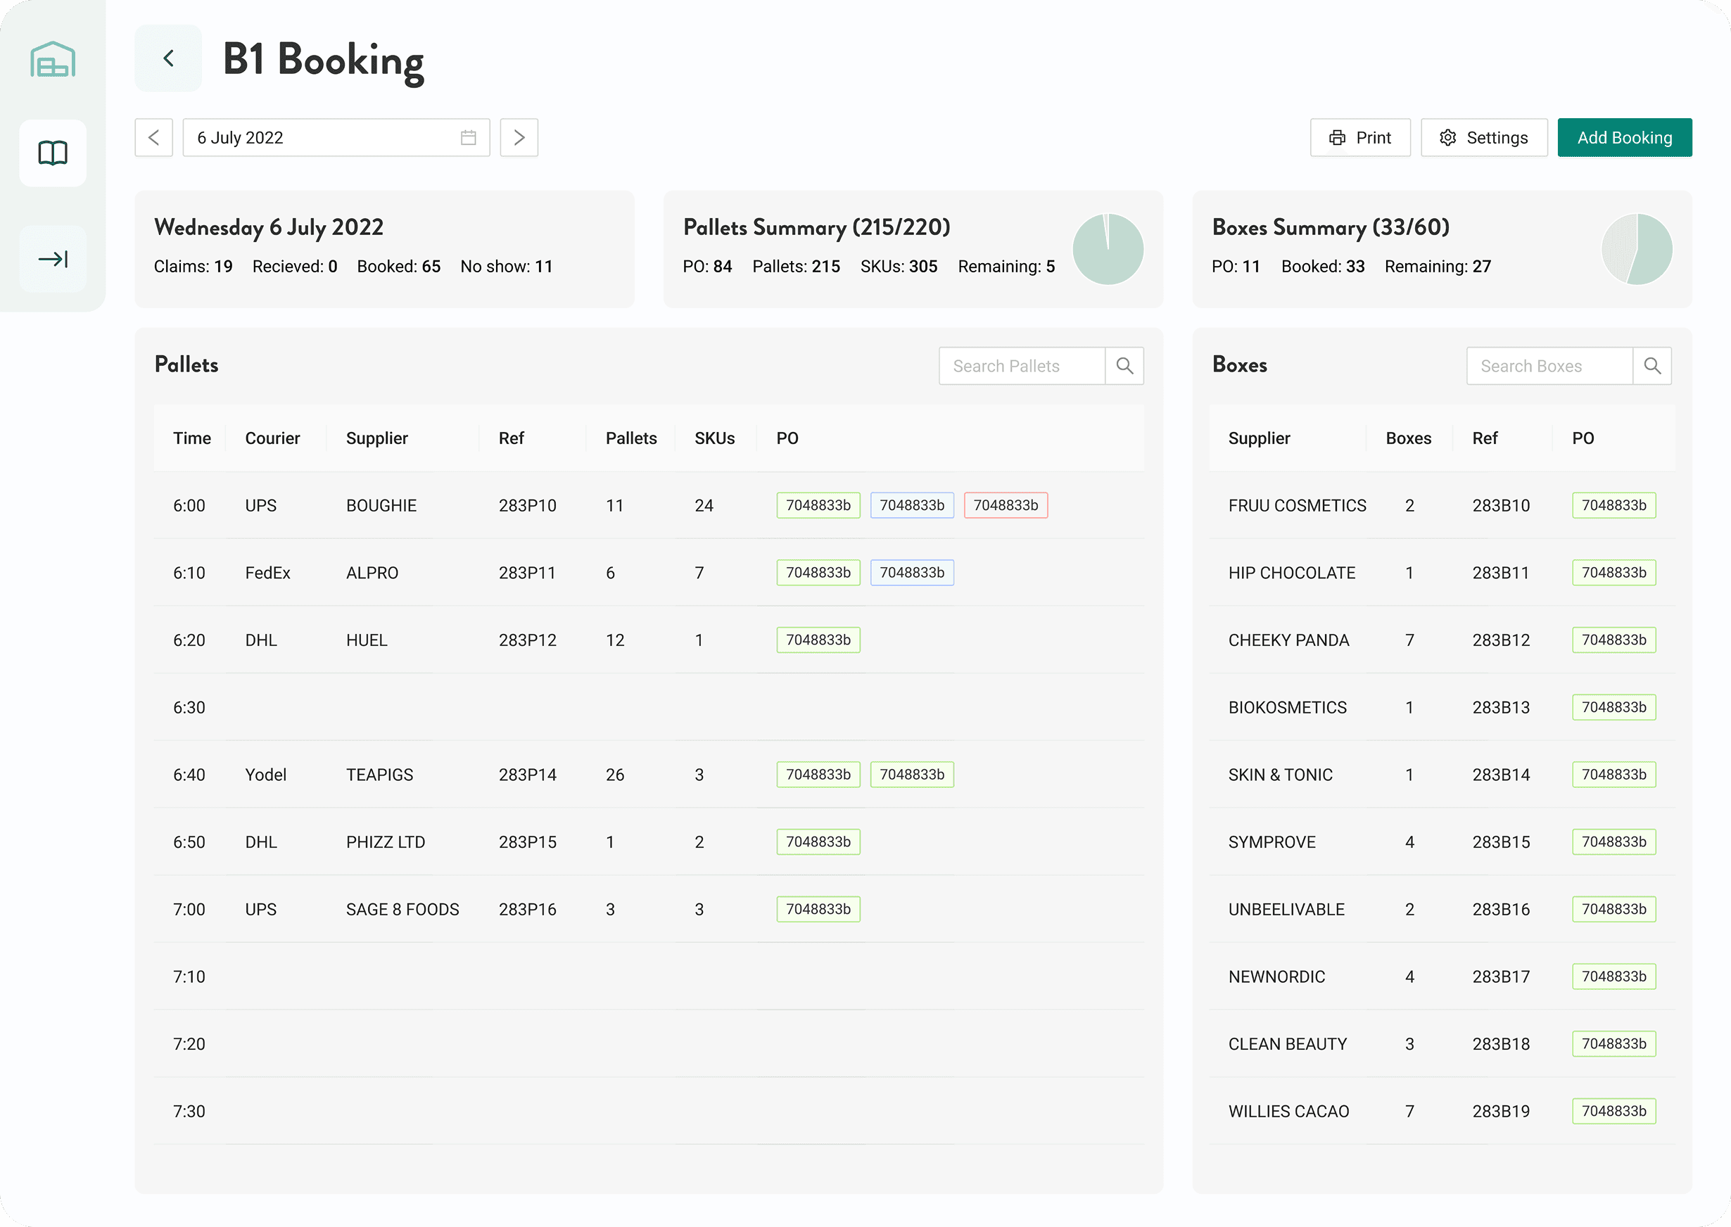Click the red PO tag in BOUGHIE row

(x=1006, y=505)
